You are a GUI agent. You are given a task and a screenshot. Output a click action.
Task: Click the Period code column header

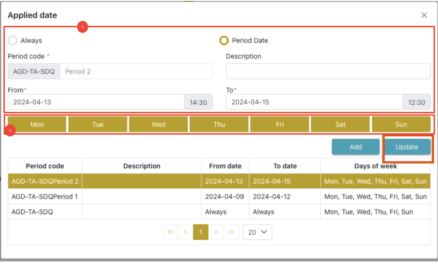tap(45, 166)
